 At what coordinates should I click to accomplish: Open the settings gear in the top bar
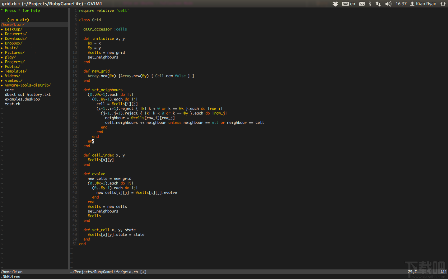click(444, 4)
